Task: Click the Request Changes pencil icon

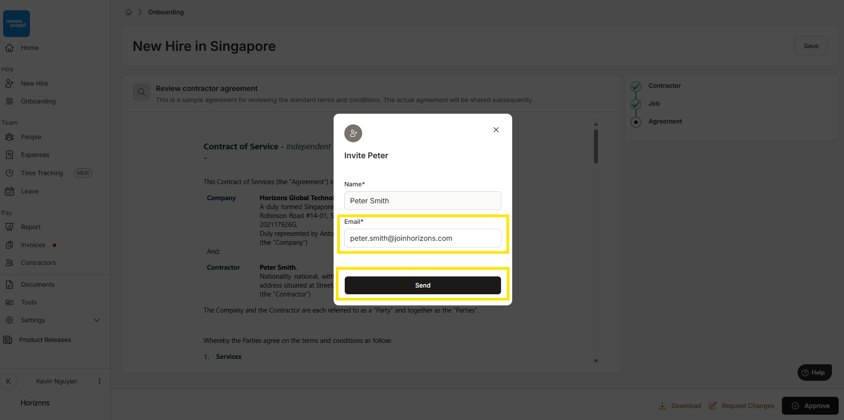Action: point(713,406)
